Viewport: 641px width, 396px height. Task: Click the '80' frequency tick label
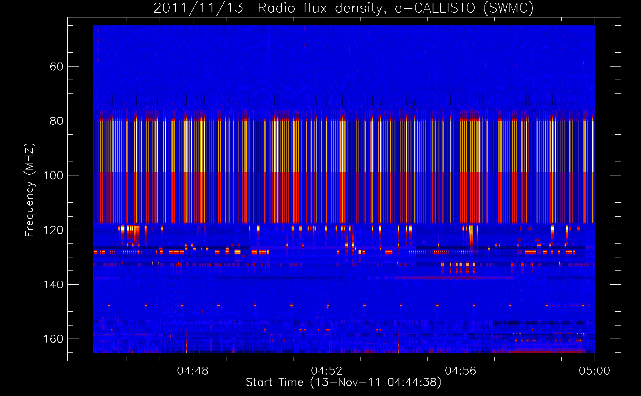coord(57,121)
